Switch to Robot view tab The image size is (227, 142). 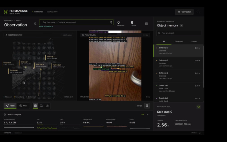[10, 106]
